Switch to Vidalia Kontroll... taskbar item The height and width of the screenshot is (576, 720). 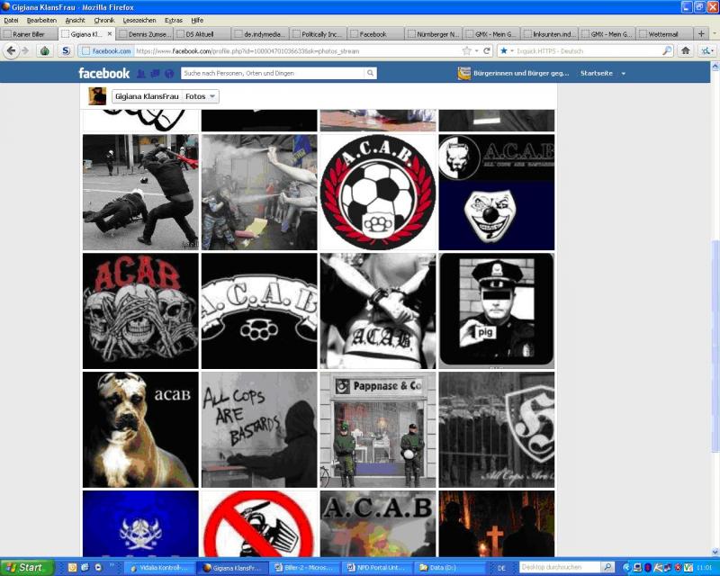point(159,568)
